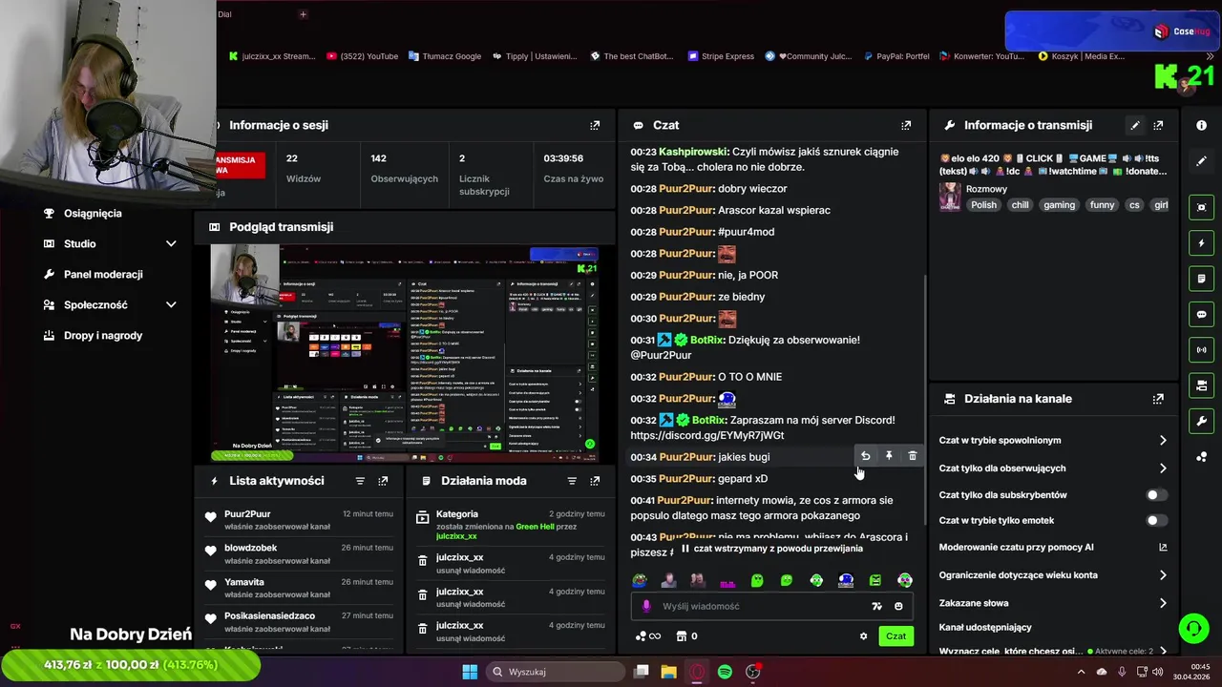
Task: Click the Discord invite link in chat
Action: pyautogui.click(x=706, y=436)
